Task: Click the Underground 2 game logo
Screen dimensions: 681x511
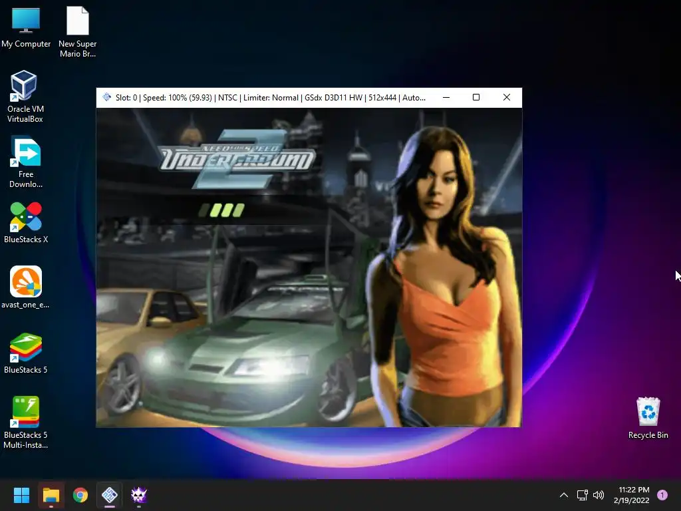Action: click(237, 160)
